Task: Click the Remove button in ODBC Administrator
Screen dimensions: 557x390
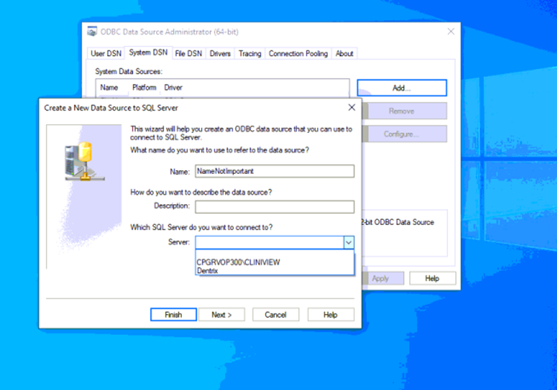Action: 404,111
